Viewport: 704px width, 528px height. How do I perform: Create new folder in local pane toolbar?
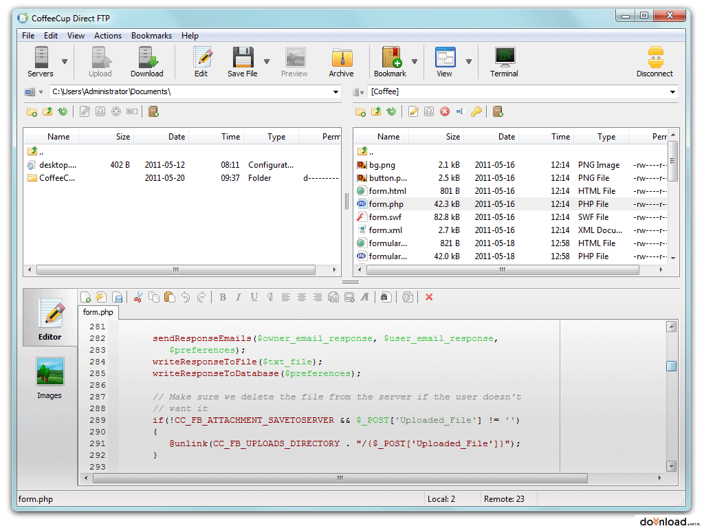tap(32, 112)
